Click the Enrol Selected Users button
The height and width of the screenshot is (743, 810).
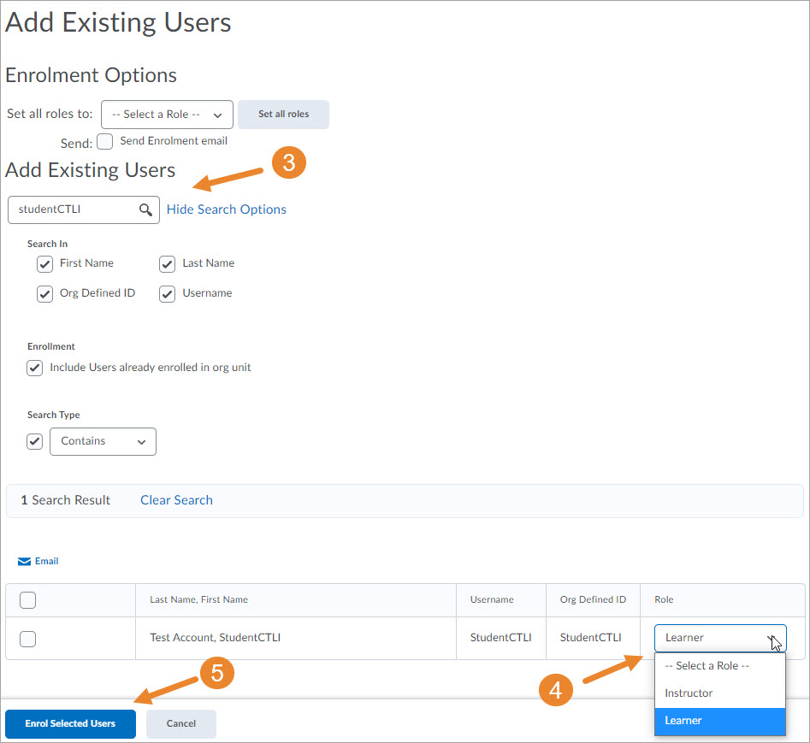point(70,723)
